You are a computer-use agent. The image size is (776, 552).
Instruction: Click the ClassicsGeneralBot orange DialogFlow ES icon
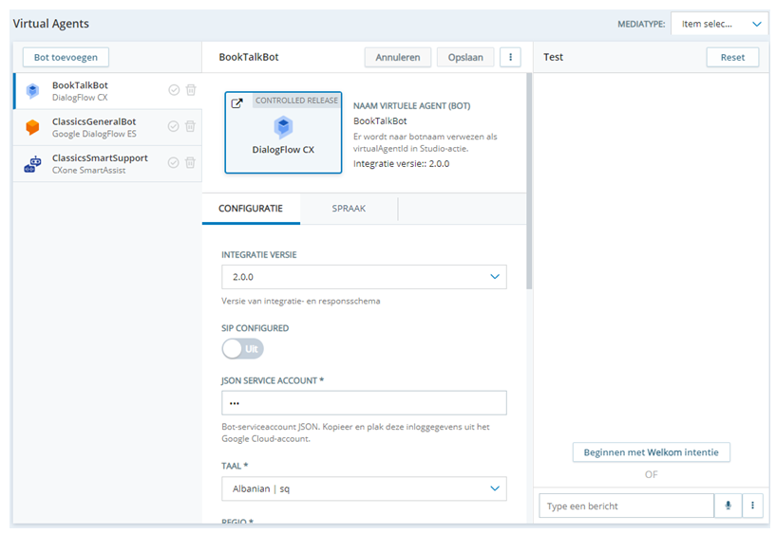click(32, 127)
